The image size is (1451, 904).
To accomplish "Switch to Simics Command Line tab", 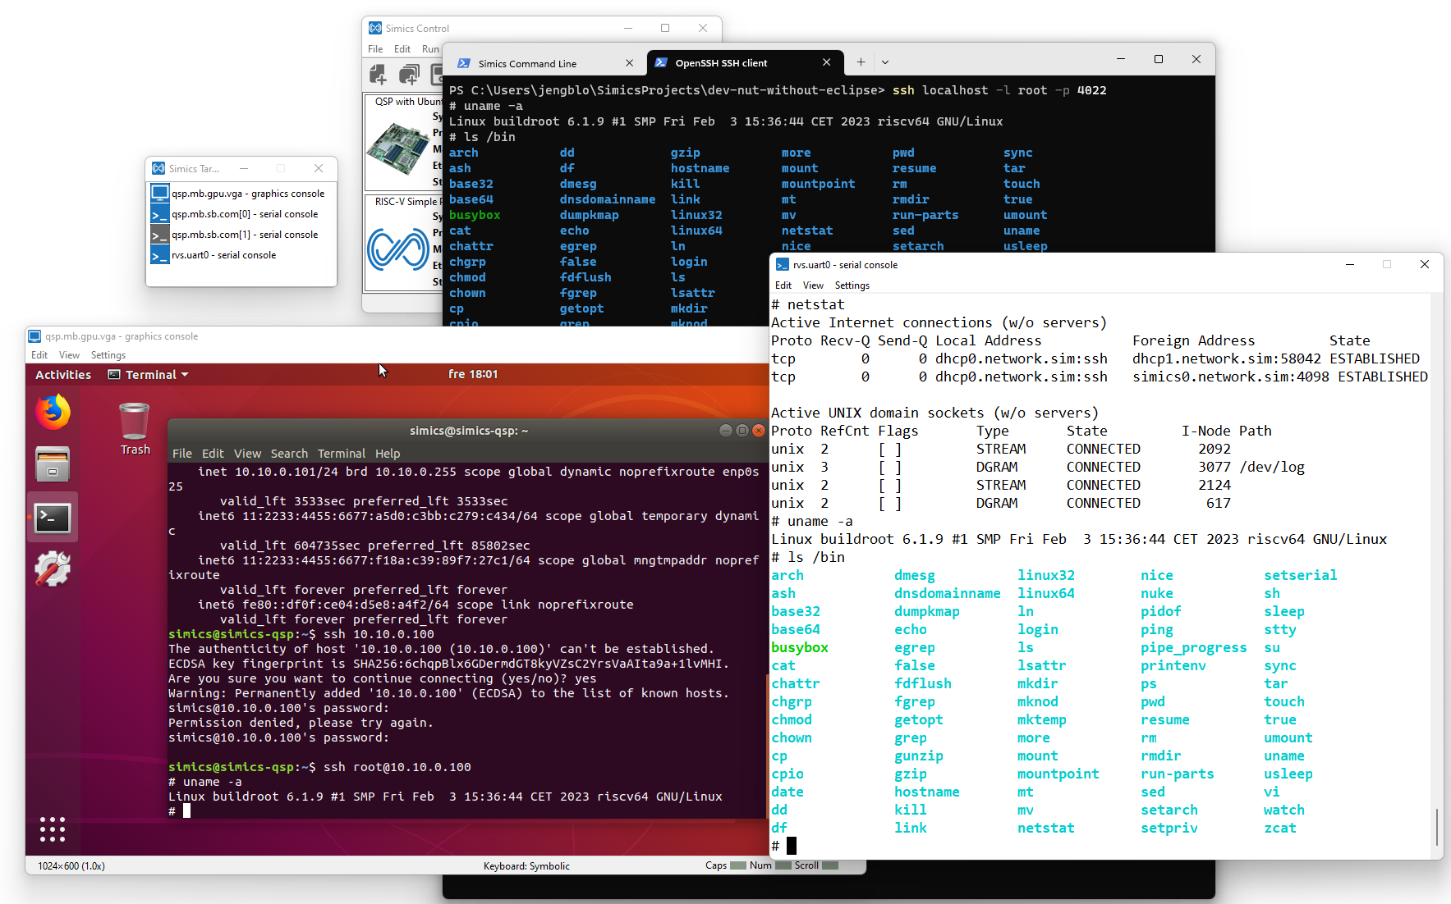I will [x=527, y=63].
